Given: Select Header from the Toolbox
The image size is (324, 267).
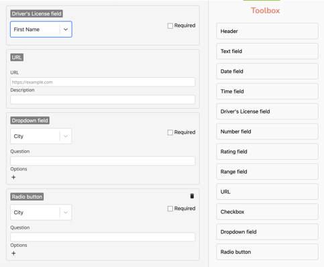Looking at the screenshot, I should click(267, 31).
